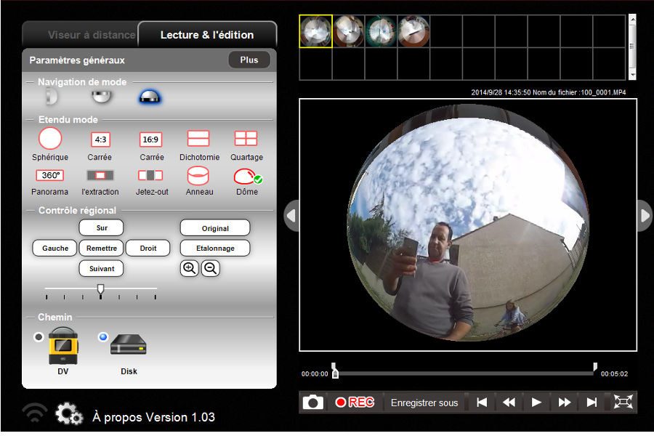Pick the Quartage four-split mode icon

click(x=246, y=138)
